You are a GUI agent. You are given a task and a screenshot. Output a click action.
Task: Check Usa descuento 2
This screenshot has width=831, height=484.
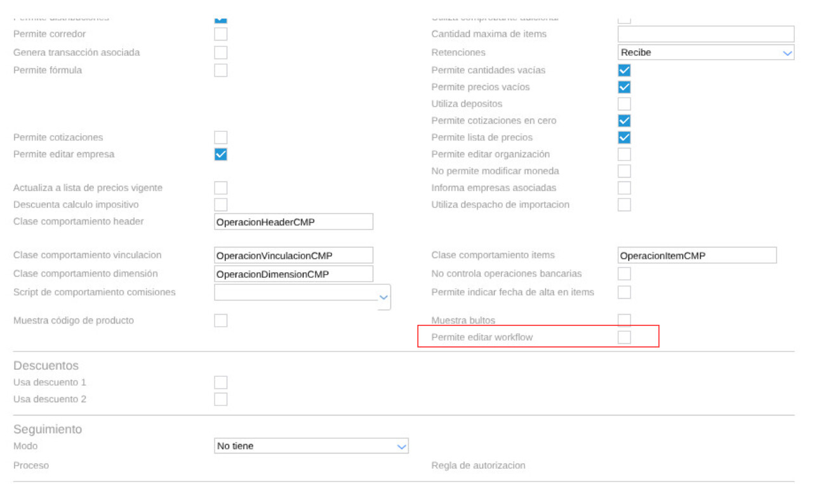(x=220, y=400)
